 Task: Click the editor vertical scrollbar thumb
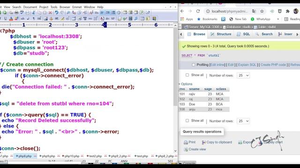(175, 67)
